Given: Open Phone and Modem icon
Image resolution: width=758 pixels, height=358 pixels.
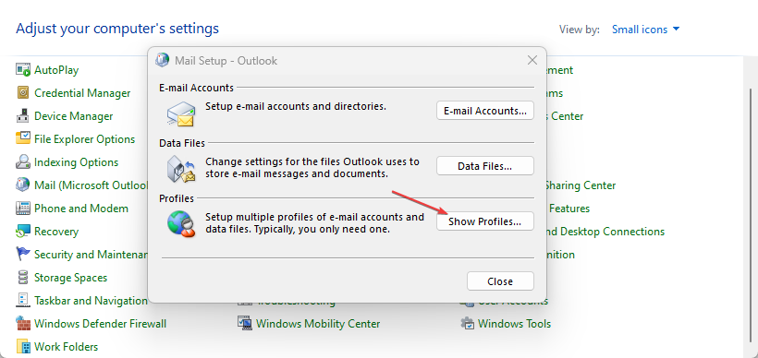Looking at the screenshot, I should (x=23, y=208).
